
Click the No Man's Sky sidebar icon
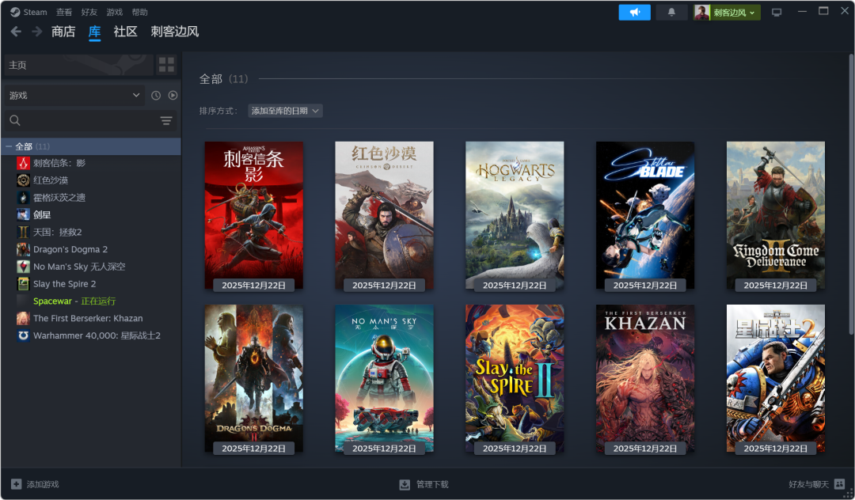pos(23,267)
